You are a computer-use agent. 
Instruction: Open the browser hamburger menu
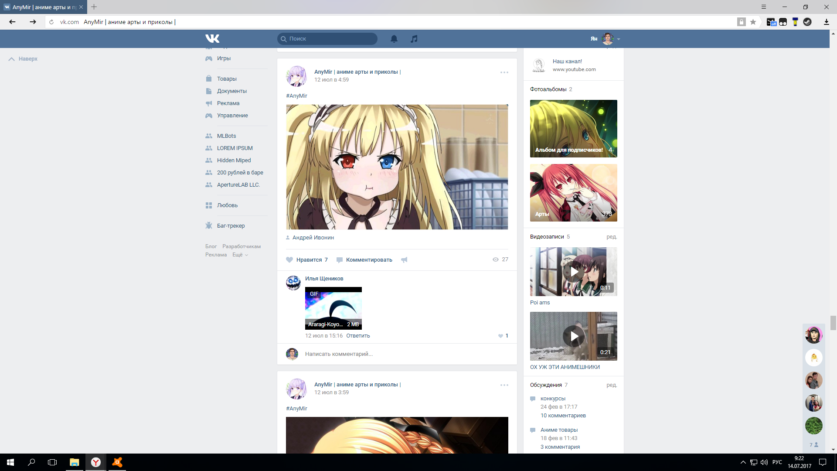[x=764, y=7]
